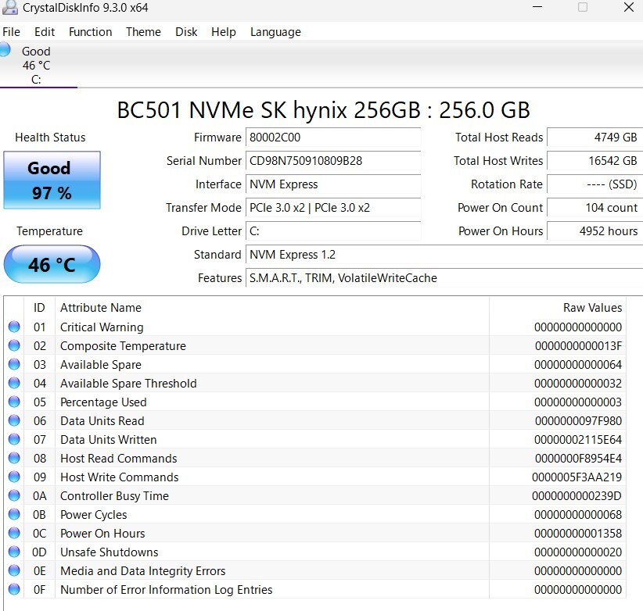Select the Good 46 °C C: drive tab
Image resolution: width=643 pixels, height=611 pixels.
click(x=36, y=65)
